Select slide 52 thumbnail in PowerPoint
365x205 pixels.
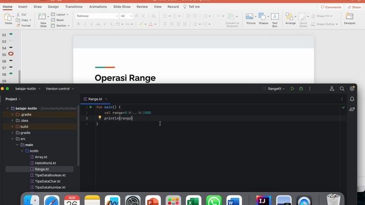(11, 34)
